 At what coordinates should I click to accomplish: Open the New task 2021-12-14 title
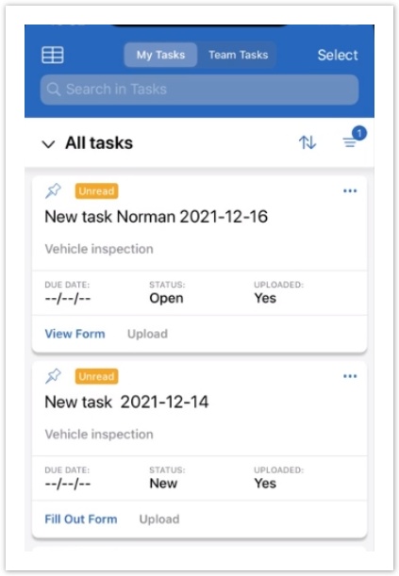coord(126,402)
